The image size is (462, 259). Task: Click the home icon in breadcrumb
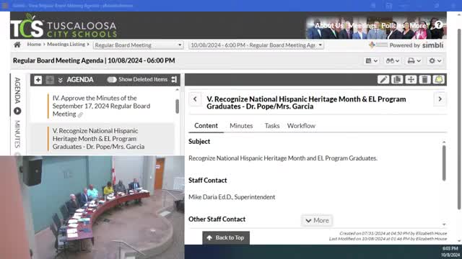click(17, 45)
